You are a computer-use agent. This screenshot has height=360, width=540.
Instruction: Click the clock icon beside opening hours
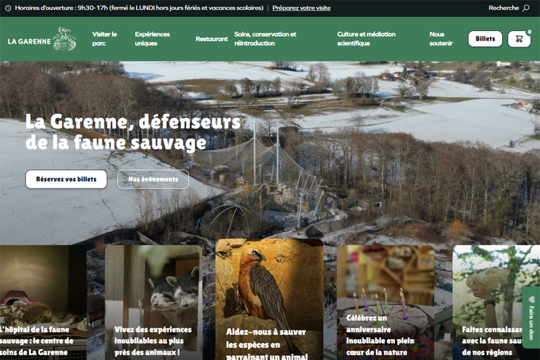click(8, 8)
